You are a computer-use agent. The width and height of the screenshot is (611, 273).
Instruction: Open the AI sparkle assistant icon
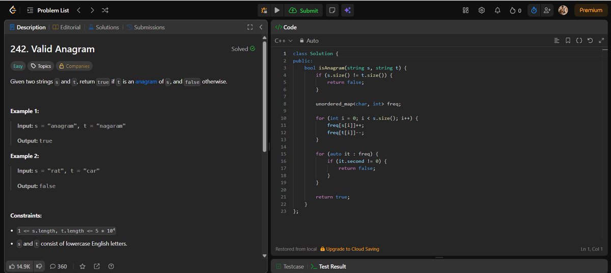[x=348, y=10]
